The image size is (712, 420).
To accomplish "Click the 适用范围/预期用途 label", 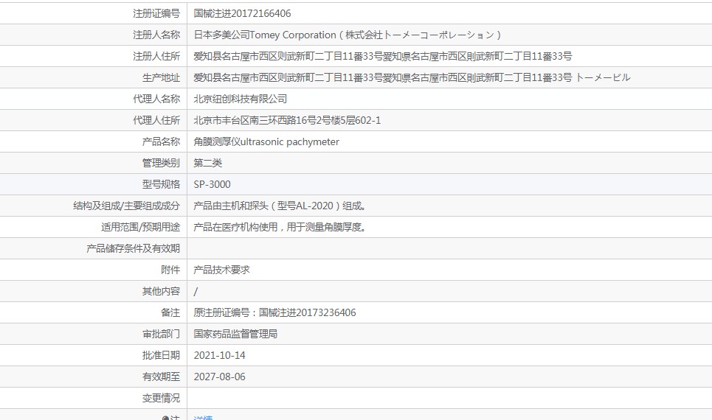I will (141, 227).
